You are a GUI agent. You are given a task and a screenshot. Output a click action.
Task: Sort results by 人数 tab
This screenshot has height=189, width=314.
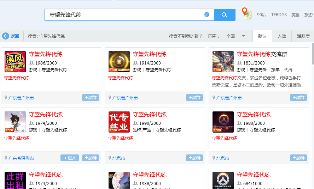tap(281, 36)
